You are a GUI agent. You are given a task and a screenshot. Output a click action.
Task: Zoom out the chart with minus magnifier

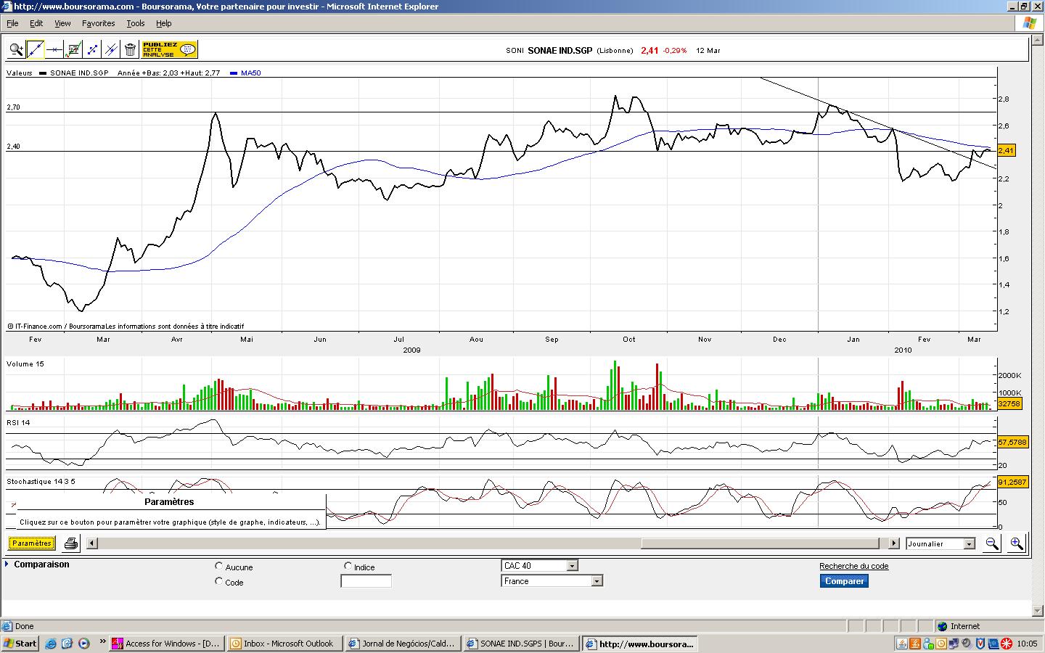991,543
